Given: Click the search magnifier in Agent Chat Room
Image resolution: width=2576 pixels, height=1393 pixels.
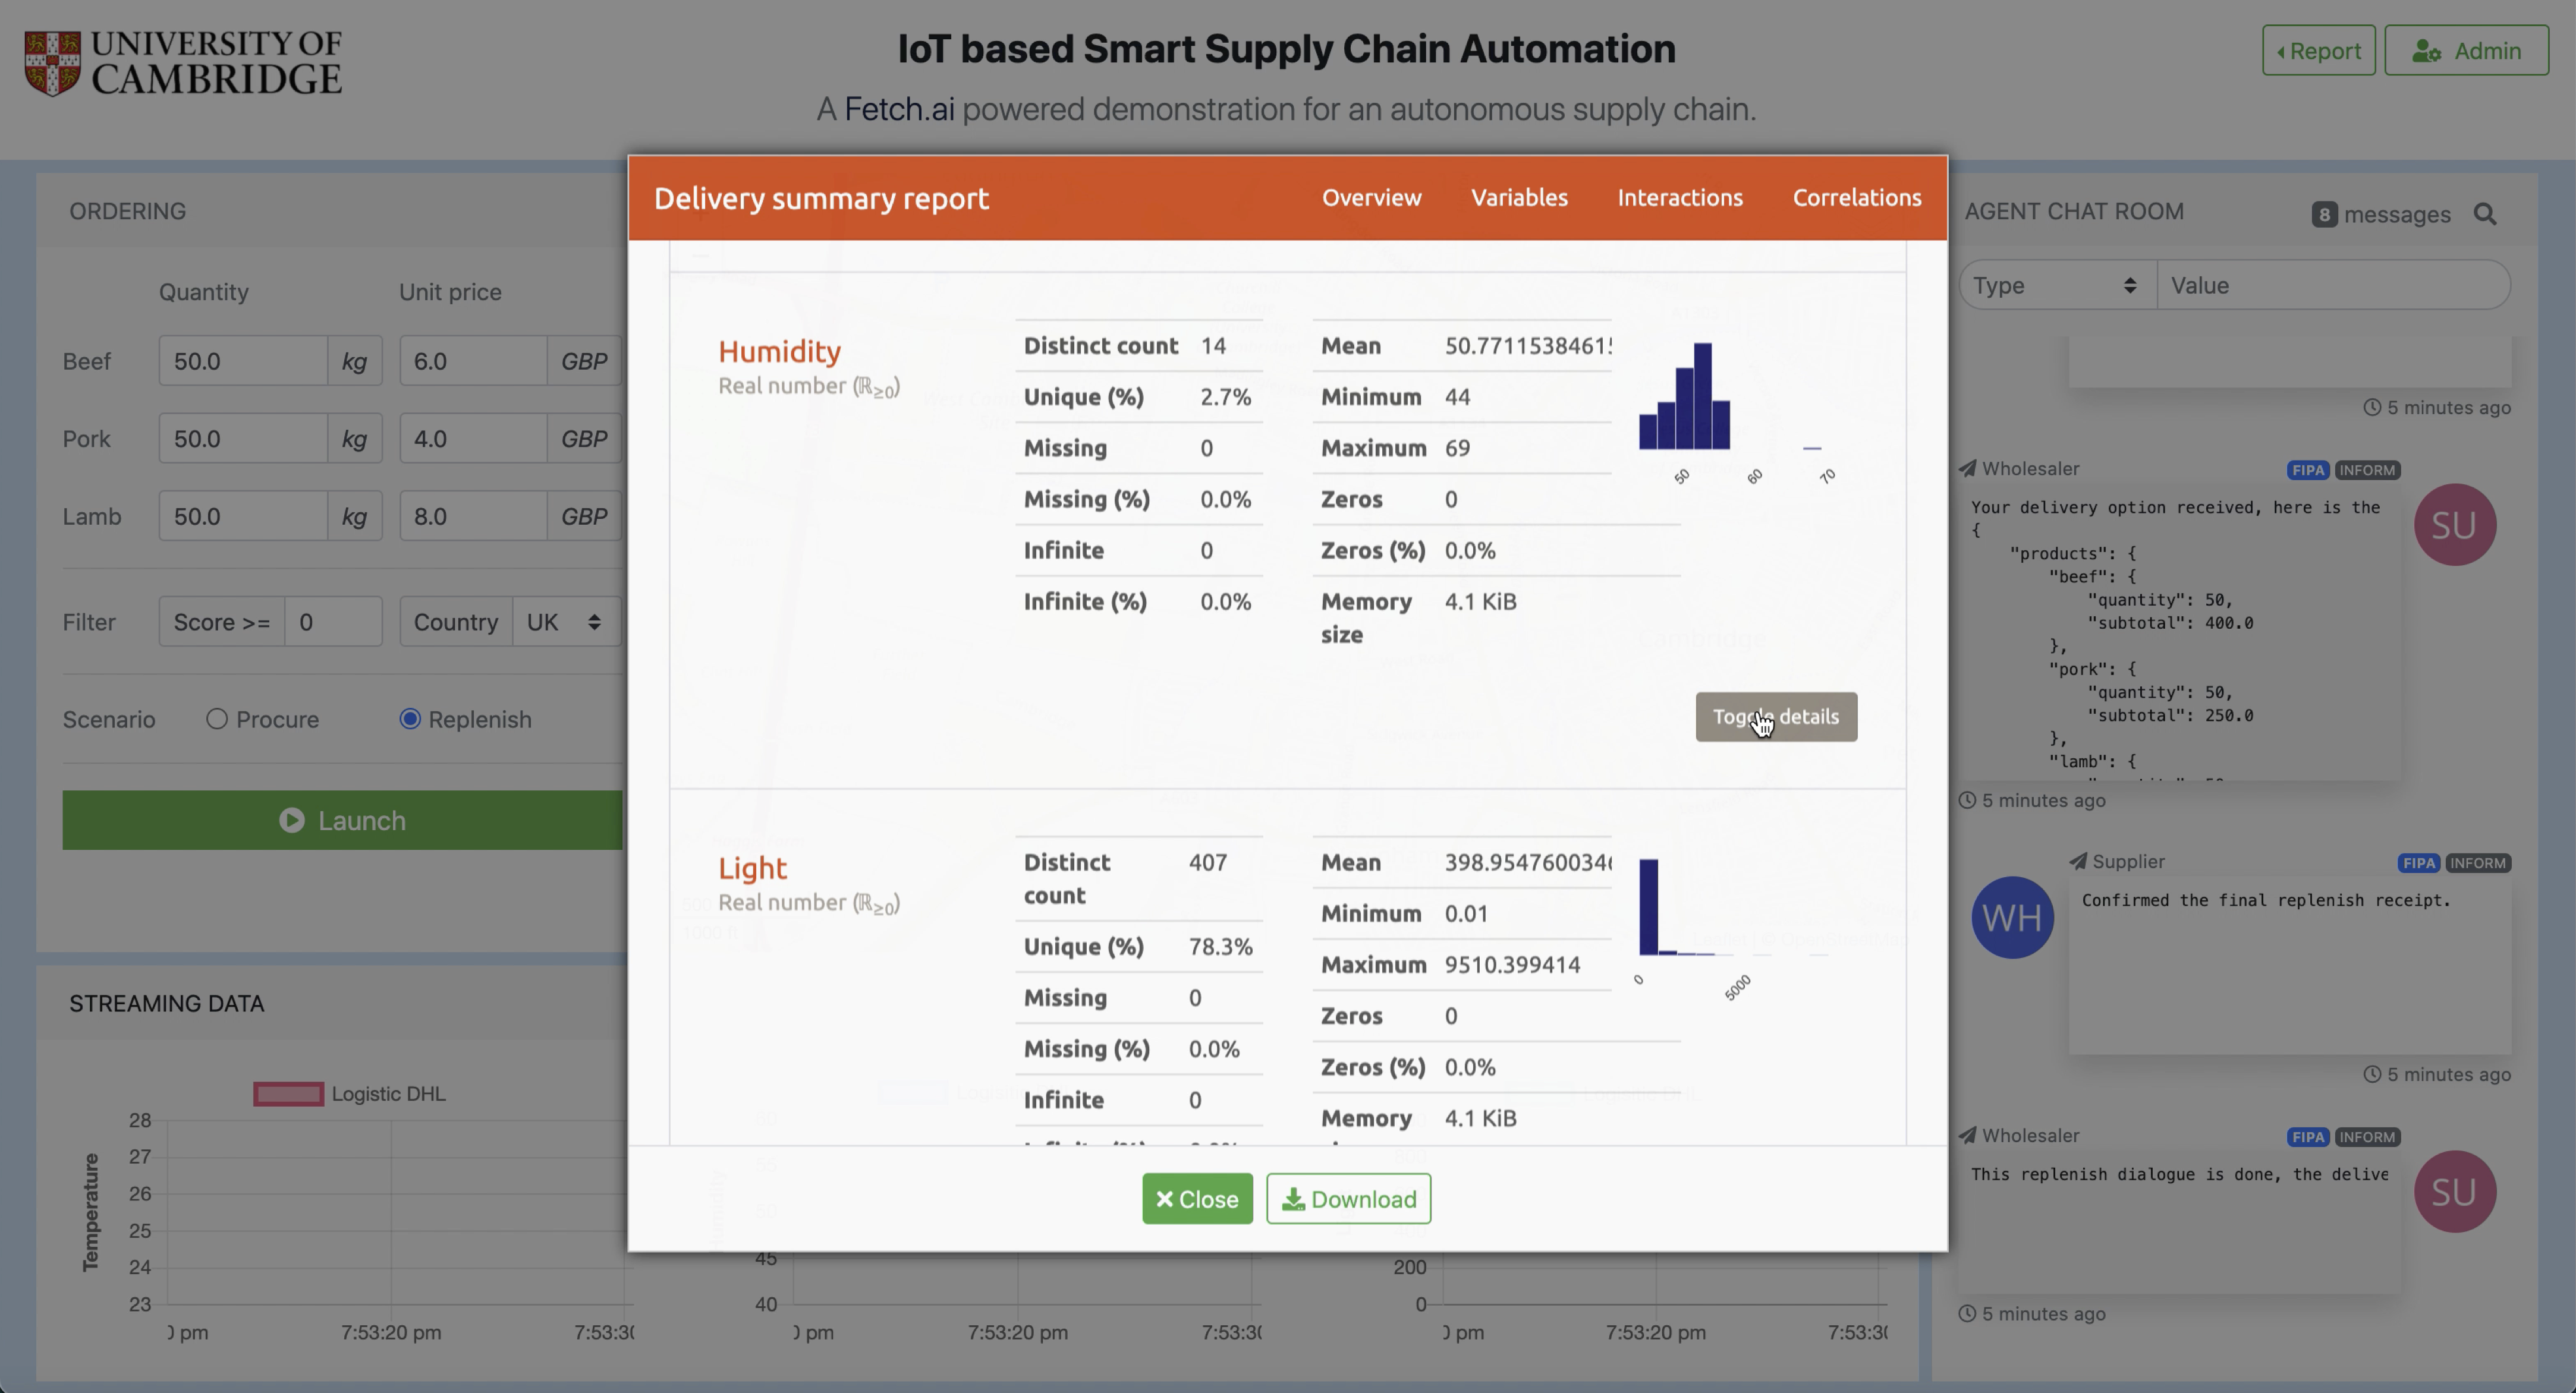Looking at the screenshot, I should coord(2484,214).
